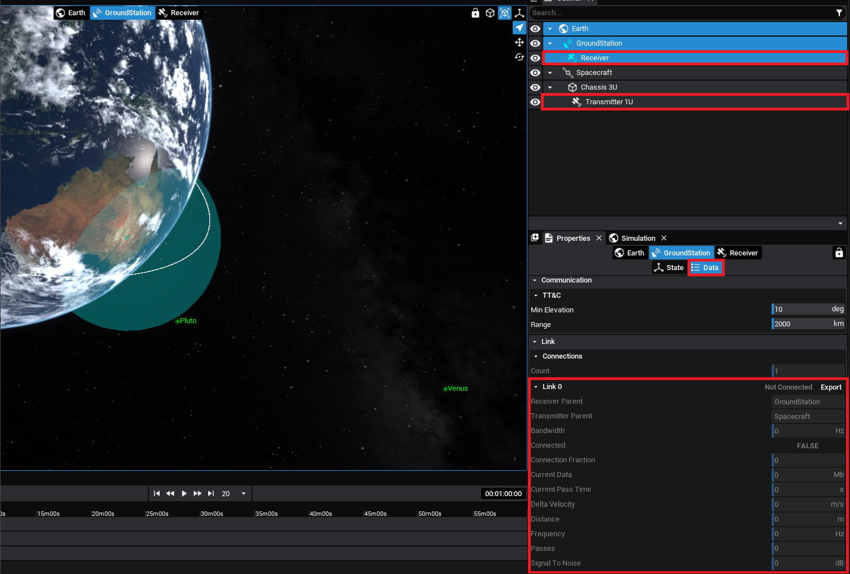Toggle Transmitter 1U visibility eye

click(535, 102)
